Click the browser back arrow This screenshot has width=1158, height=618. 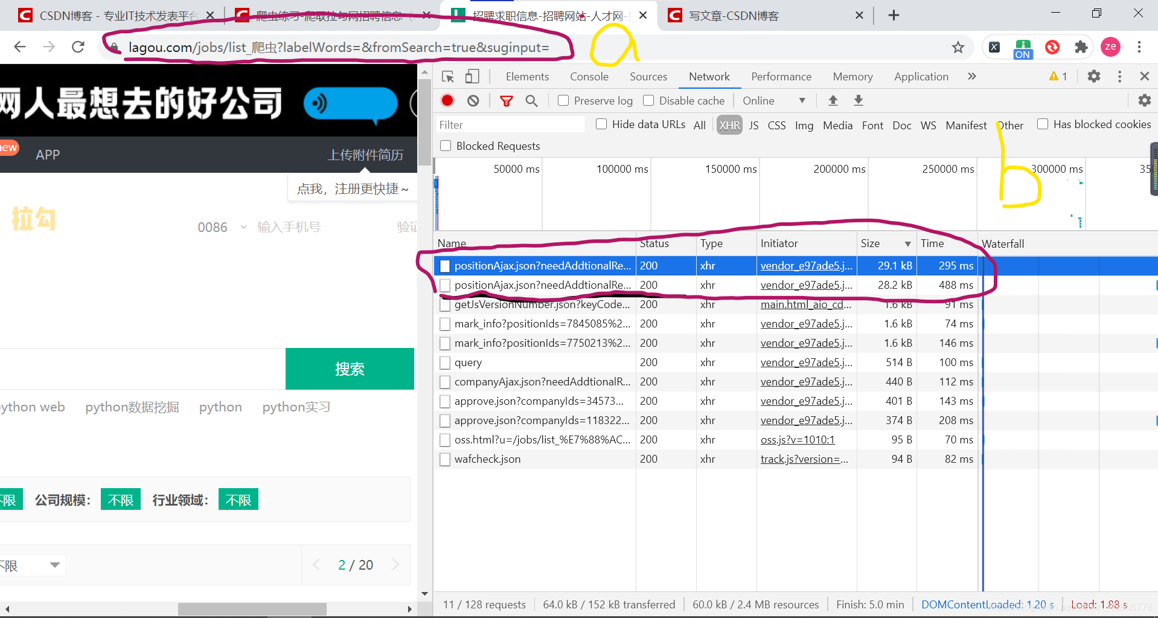pos(20,47)
